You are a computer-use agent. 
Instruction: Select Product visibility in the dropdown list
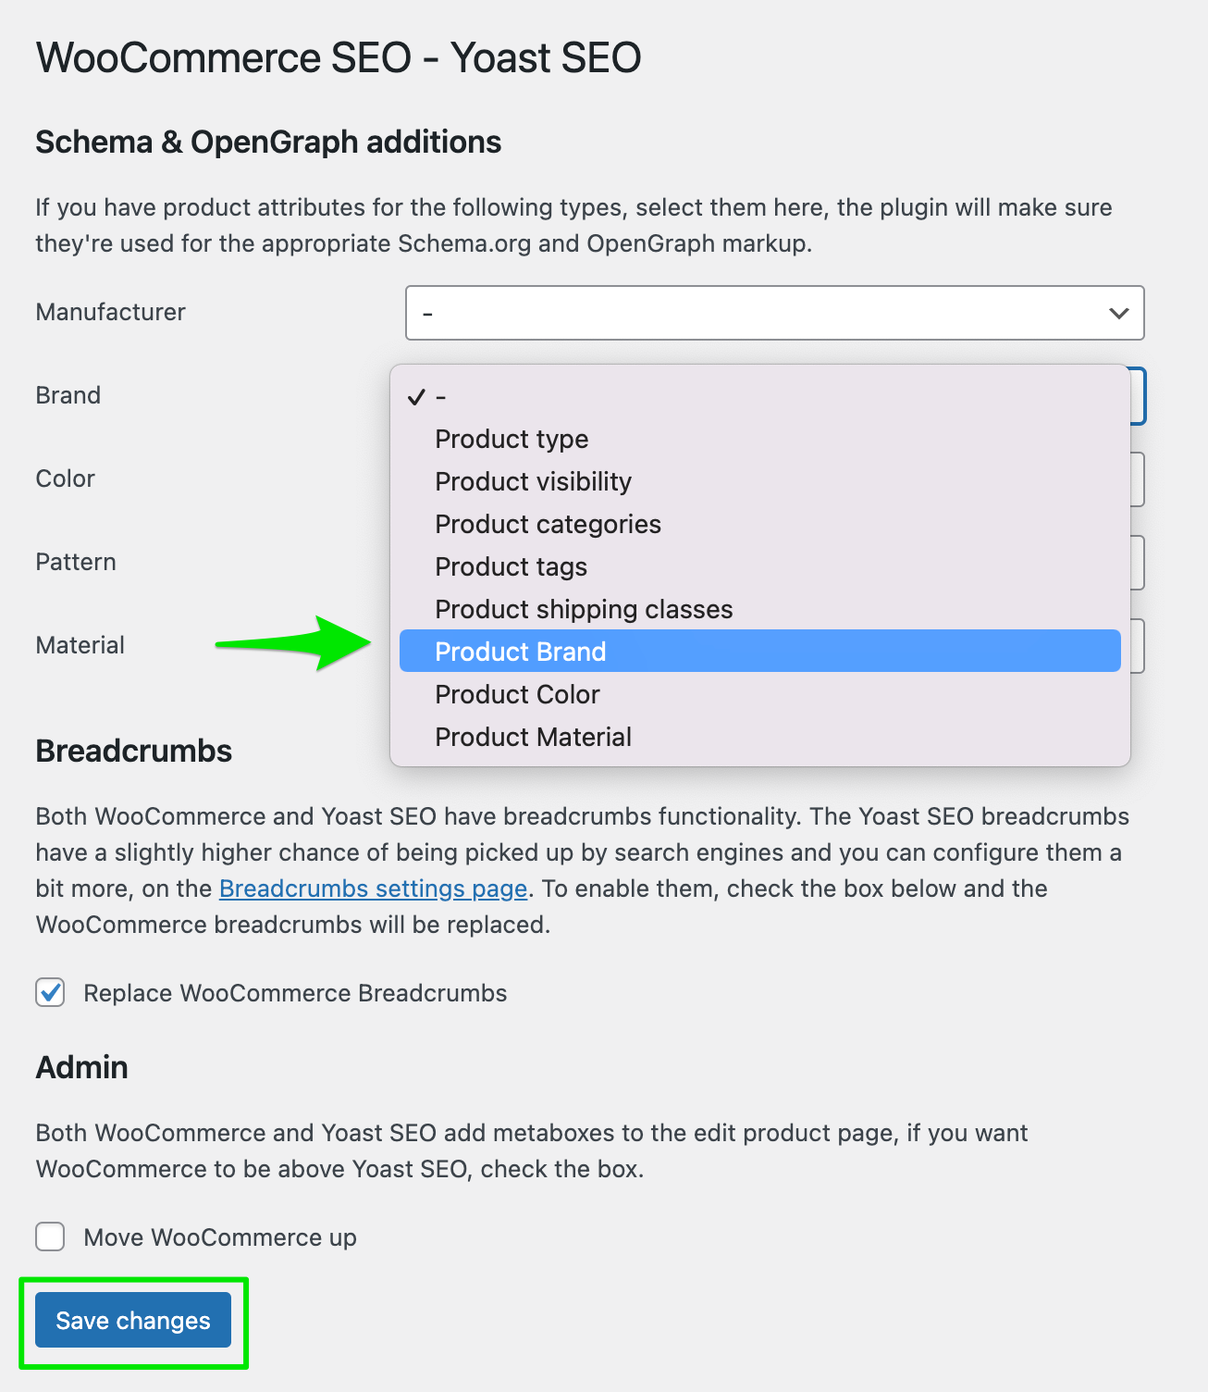[533, 481]
